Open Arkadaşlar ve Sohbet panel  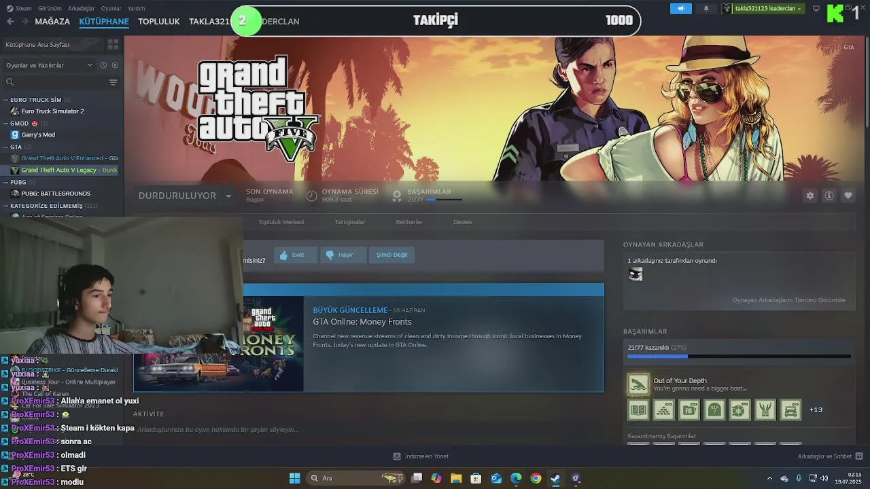830,456
